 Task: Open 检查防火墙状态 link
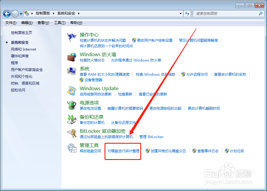[92, 60]
